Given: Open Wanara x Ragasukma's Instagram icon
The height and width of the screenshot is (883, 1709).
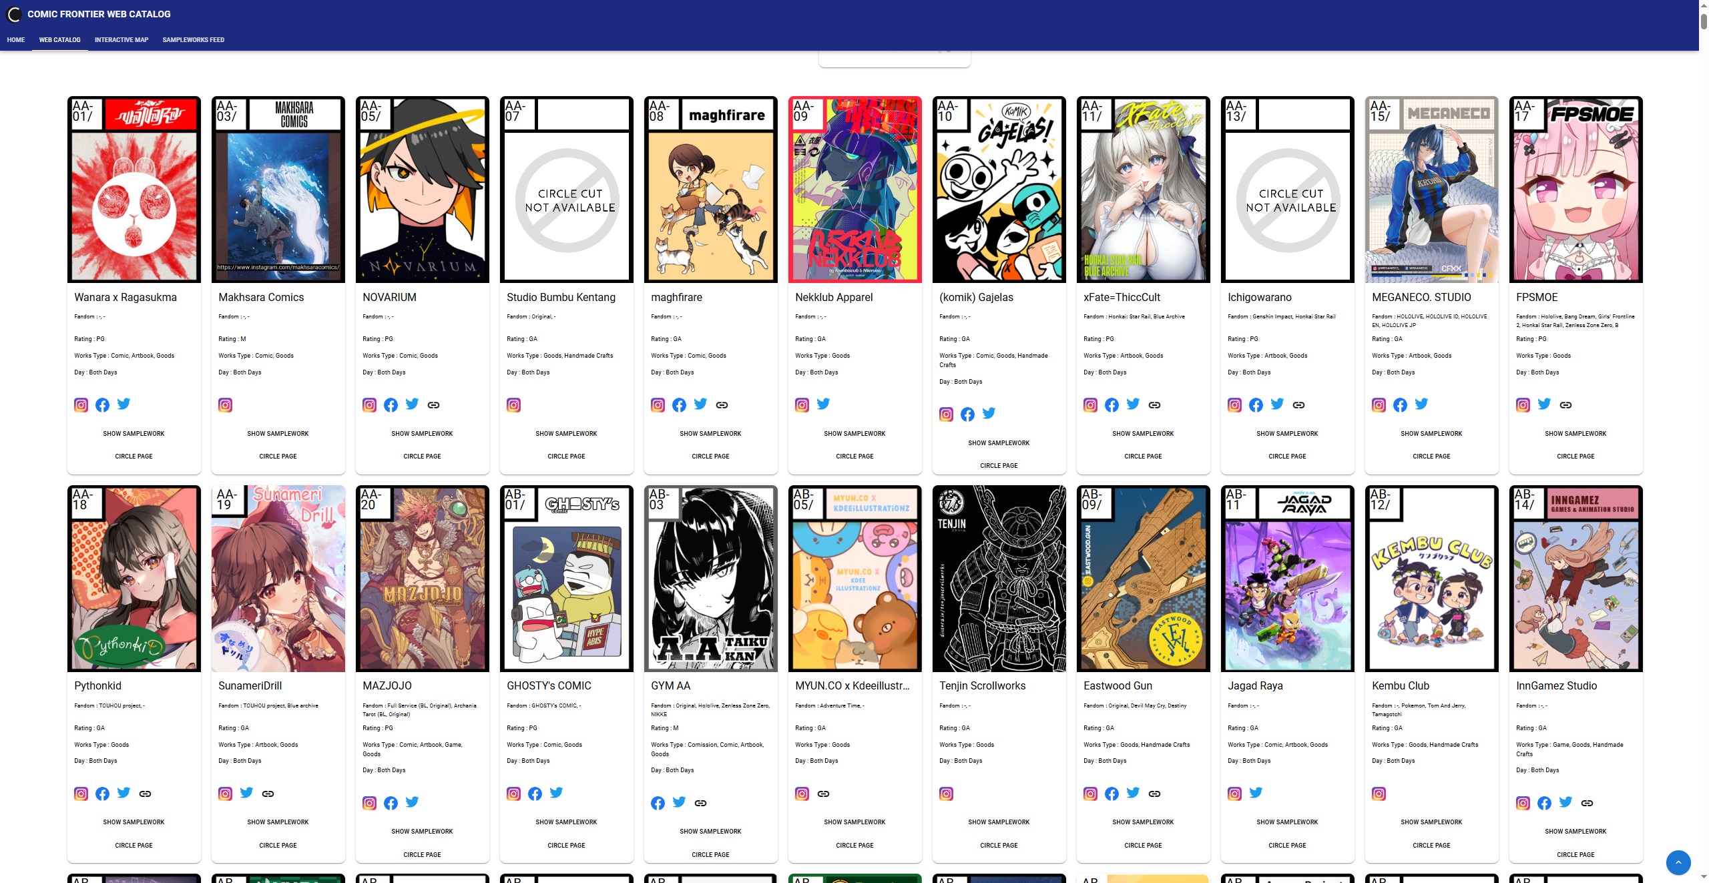Looking at the screenshot, I should click(81, 405).
